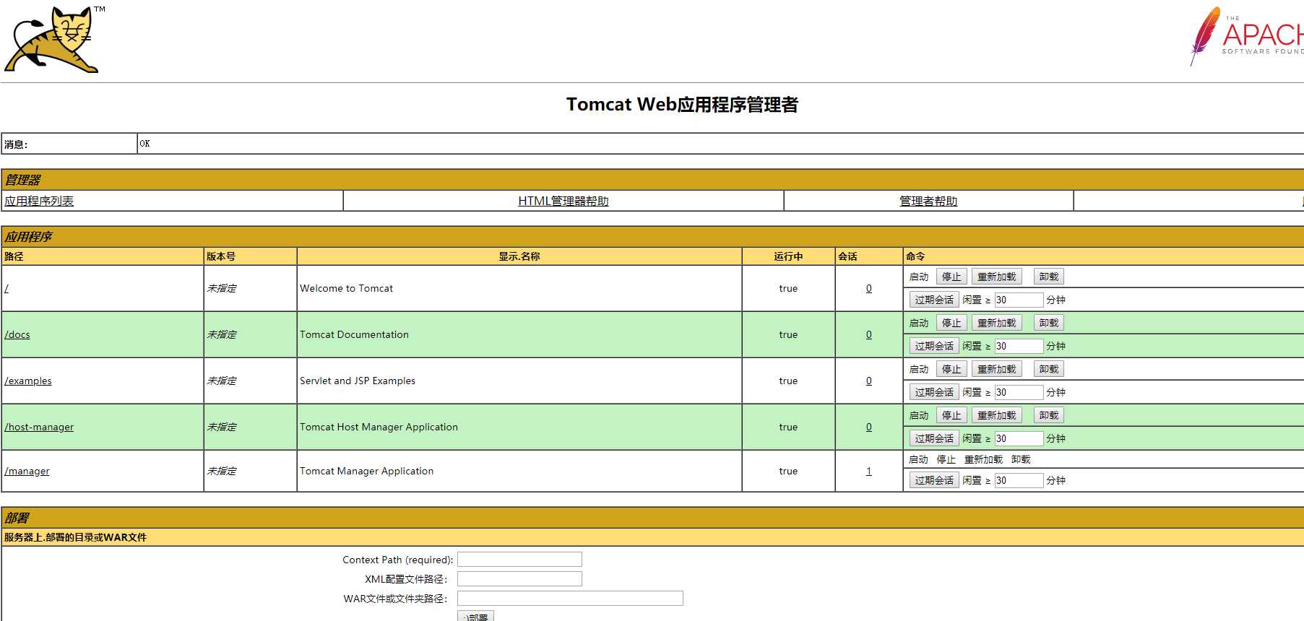Viewport: 1304px width, 621px height.
Task: Click 停止 button for Welcome to Tomcat
Action: (951, 277)
